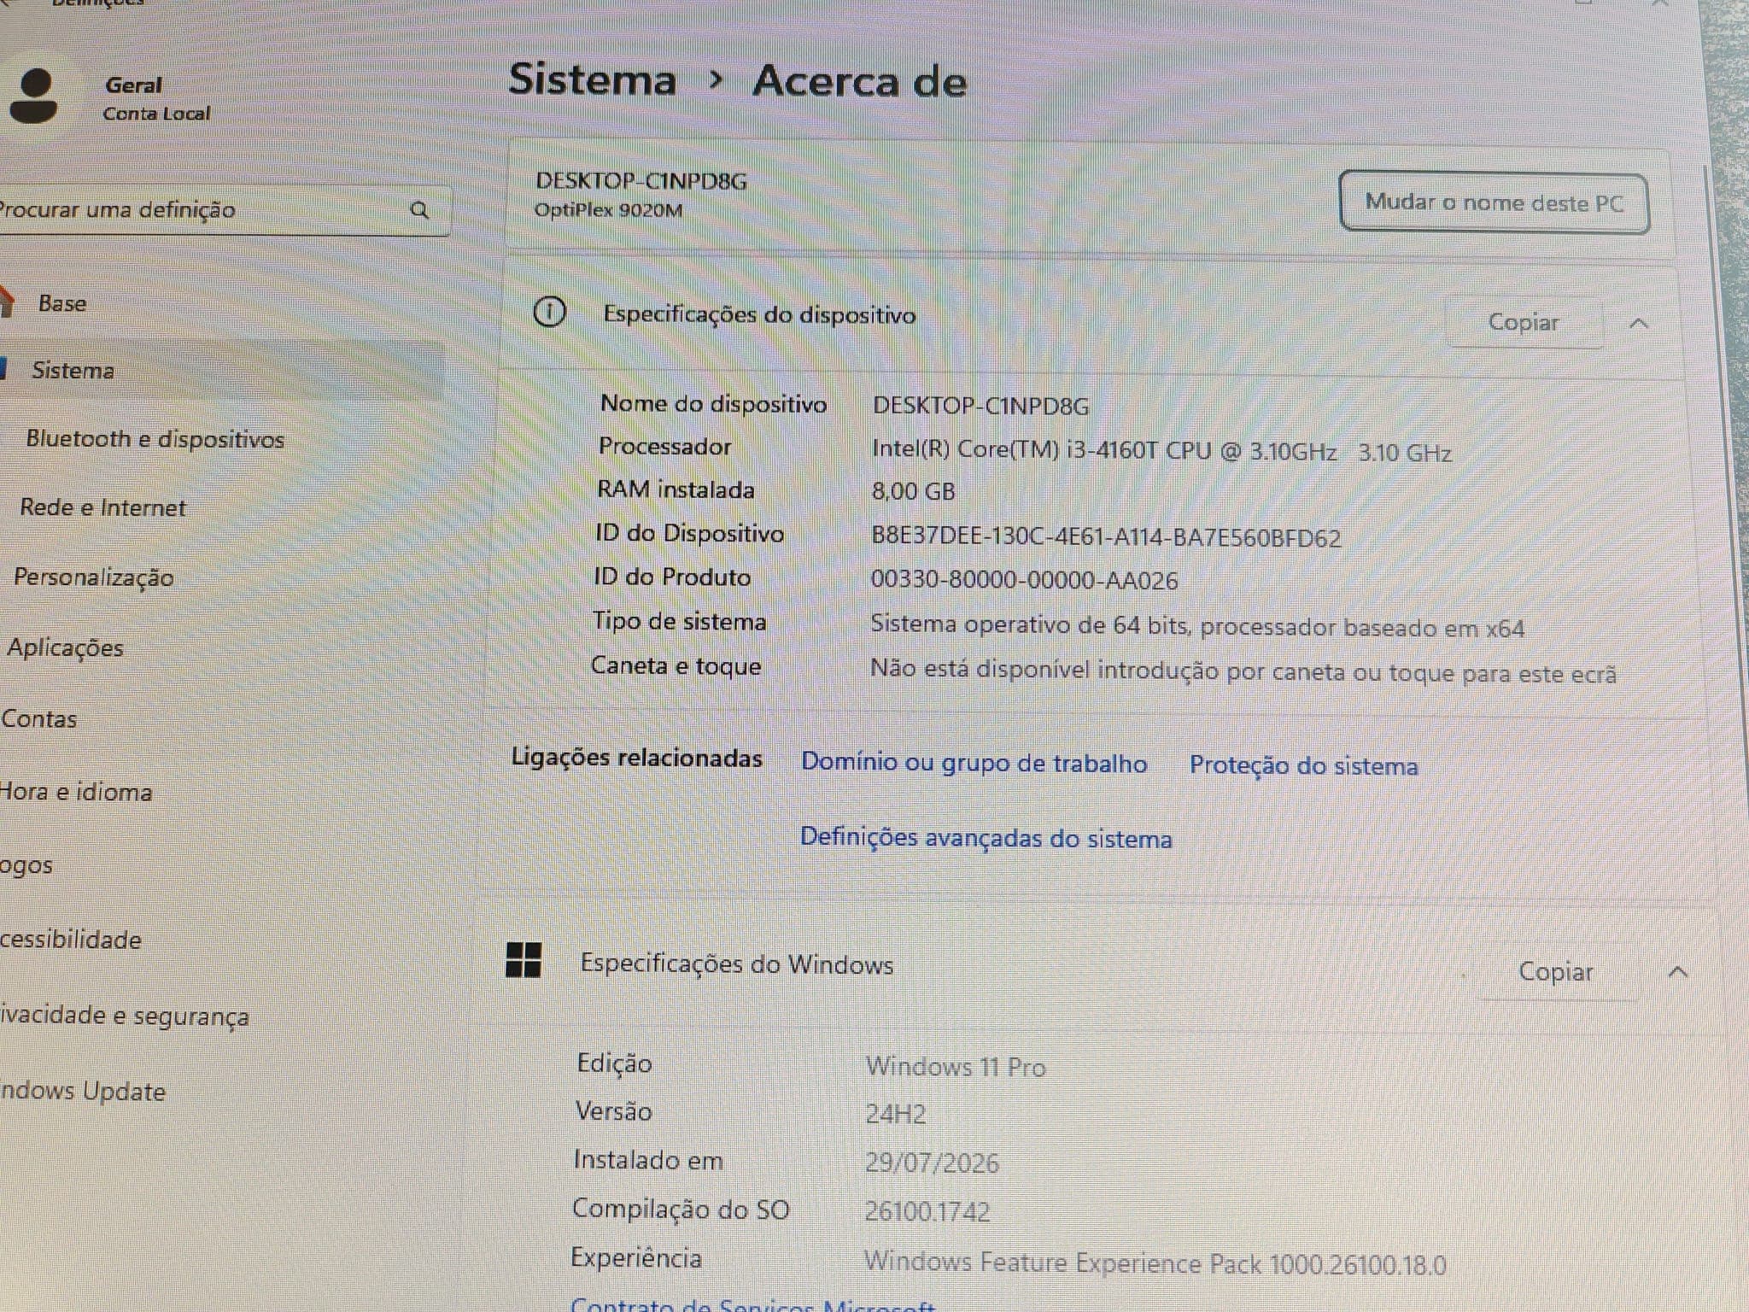Go to Rede e Internet settings
The width and height of the screenshot is (1749, 1312).
[x=102, y=507]
